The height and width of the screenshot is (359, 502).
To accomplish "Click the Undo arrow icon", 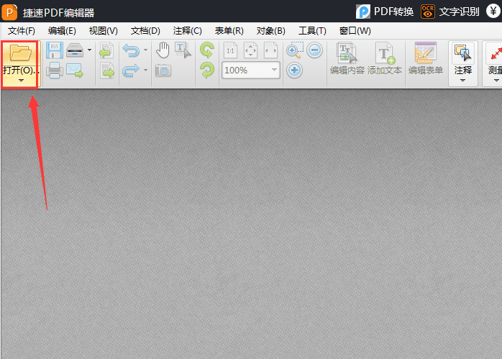I will [131, 50].
